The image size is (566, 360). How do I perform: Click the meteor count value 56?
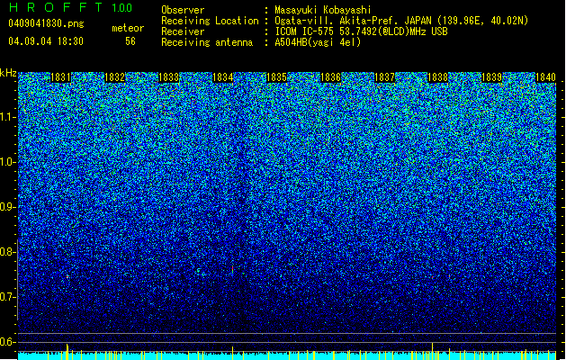pos(130,41)
